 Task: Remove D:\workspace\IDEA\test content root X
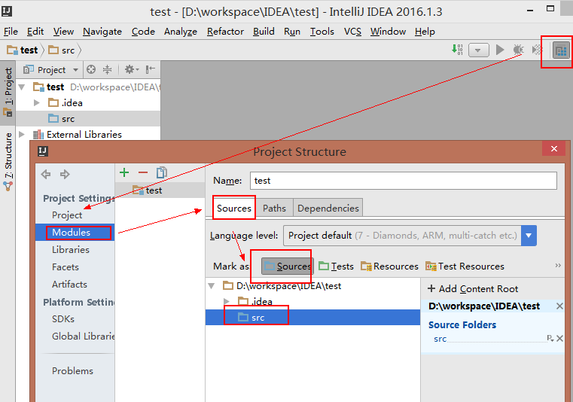[559, 306]
